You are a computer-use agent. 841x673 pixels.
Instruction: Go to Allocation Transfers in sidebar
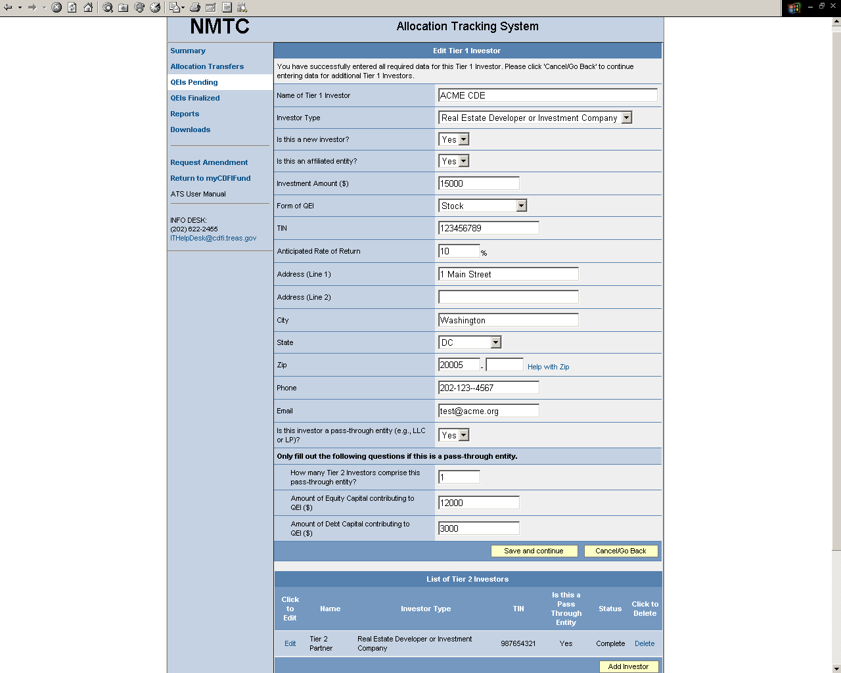pos(207,66)
